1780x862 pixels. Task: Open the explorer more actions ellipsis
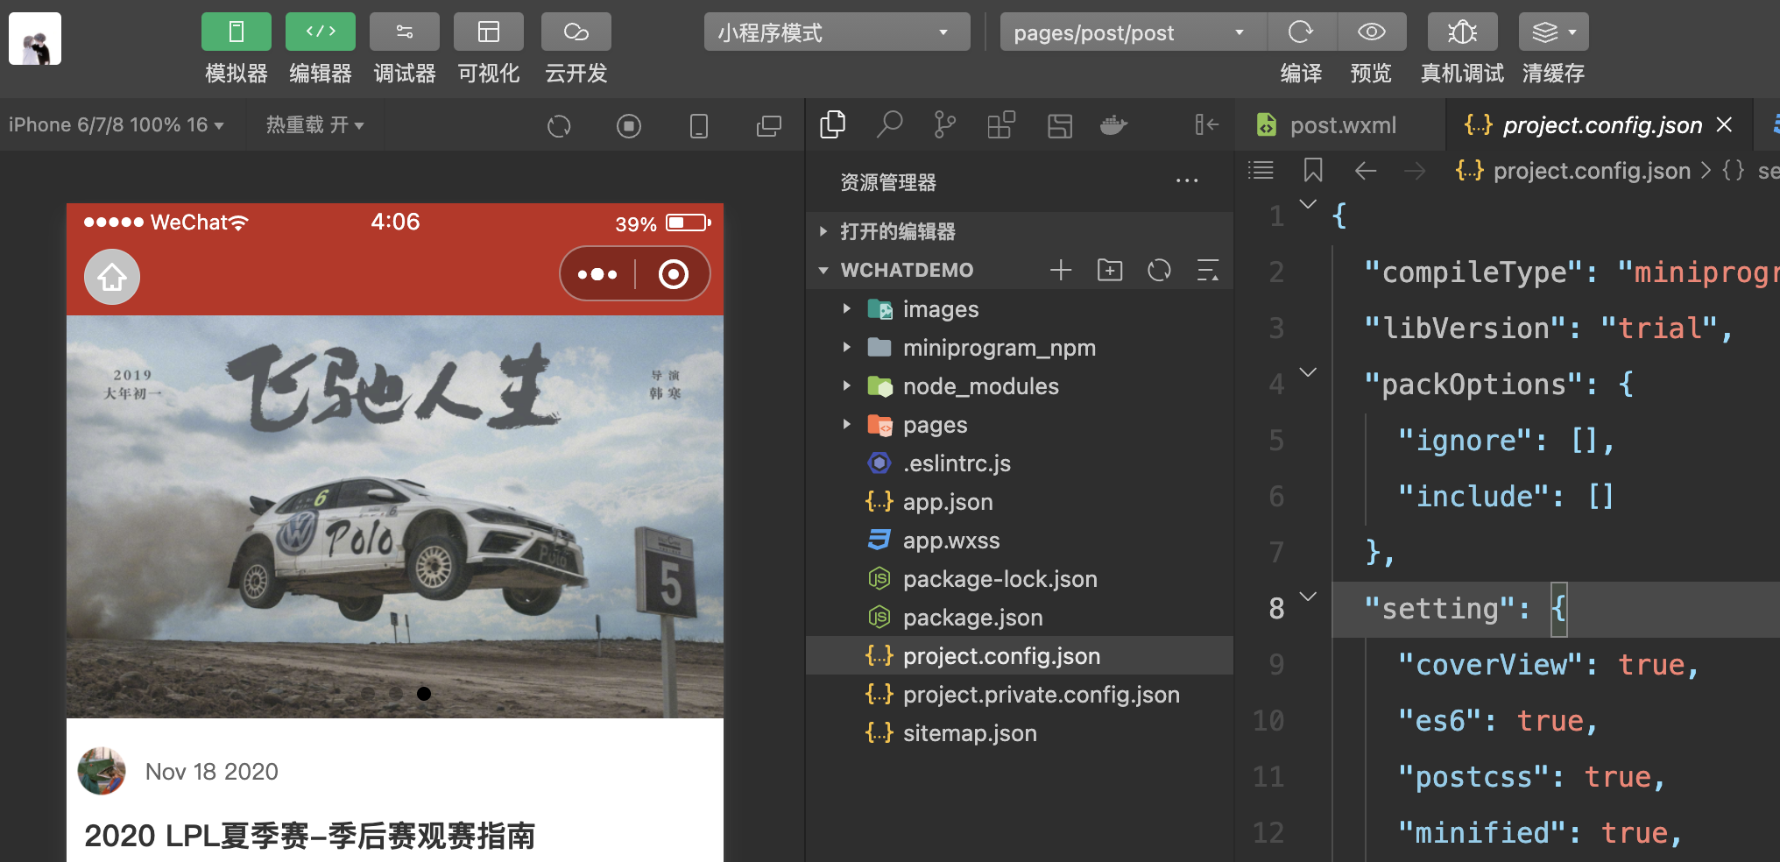pos(1187,181)
